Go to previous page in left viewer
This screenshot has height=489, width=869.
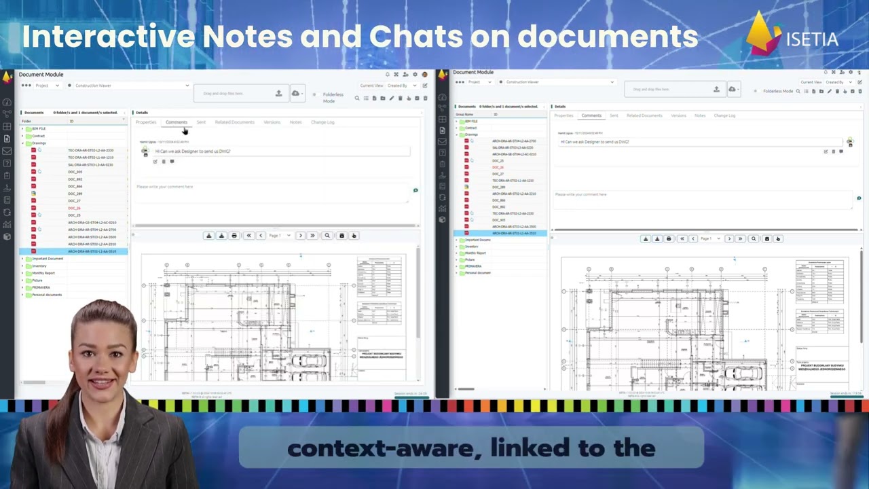(261, 236)
